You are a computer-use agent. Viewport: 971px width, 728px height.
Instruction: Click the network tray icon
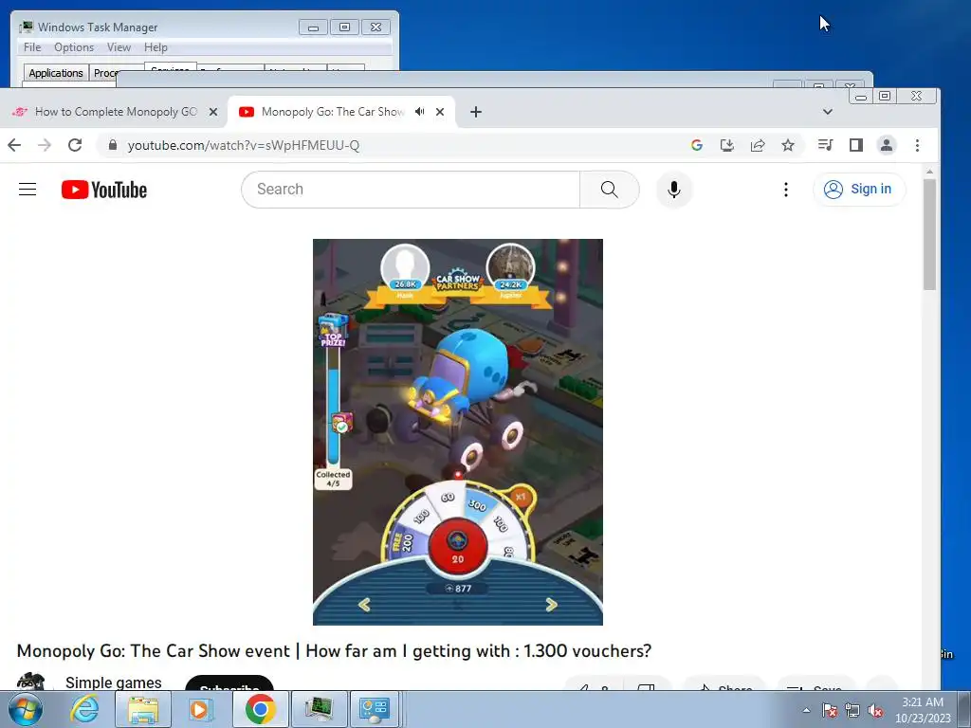[x=852, y=710]
